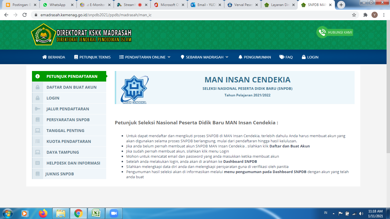Click the Sebaran Madrasah map pin icon
This screenshot has height=219, width=390.
click(182, 57)
